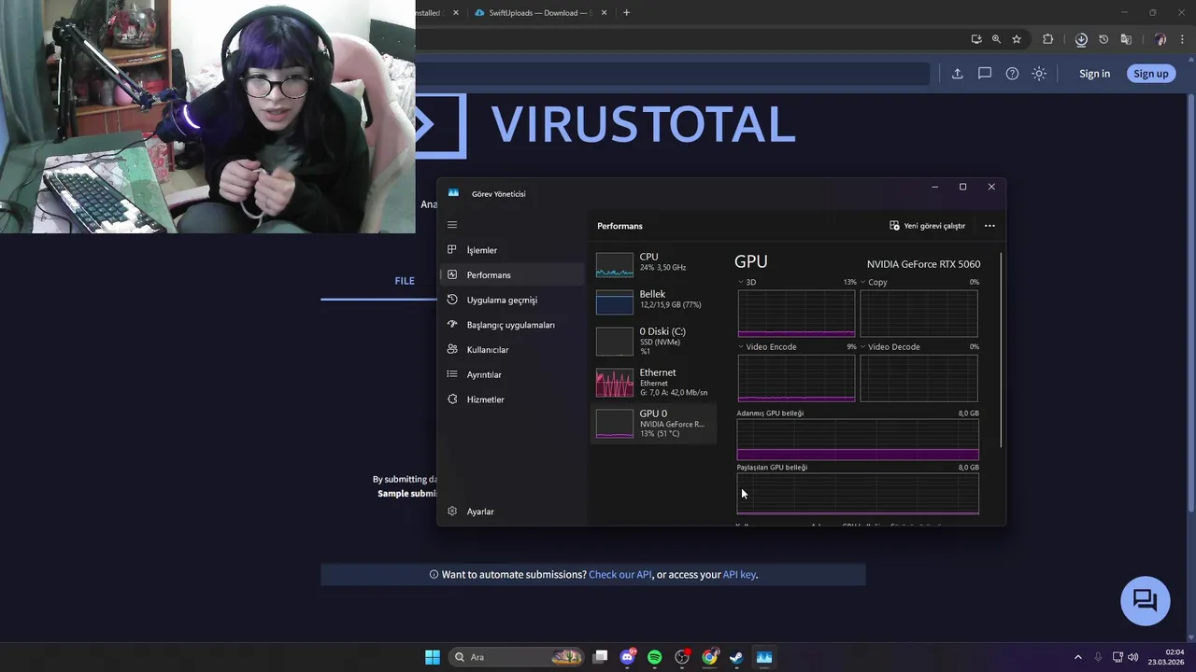
Task: Select 0 Diski (C:) performance entry
Action: pos(654,341)
